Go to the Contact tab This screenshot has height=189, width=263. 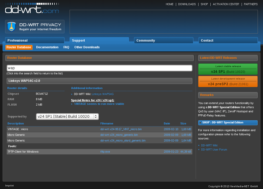(228, 41)
